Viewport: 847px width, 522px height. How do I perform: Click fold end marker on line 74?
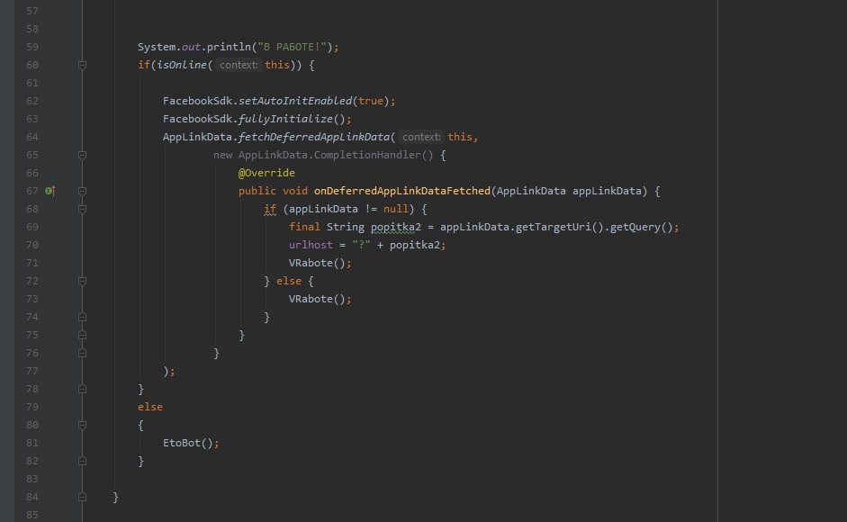click(82, 317)
